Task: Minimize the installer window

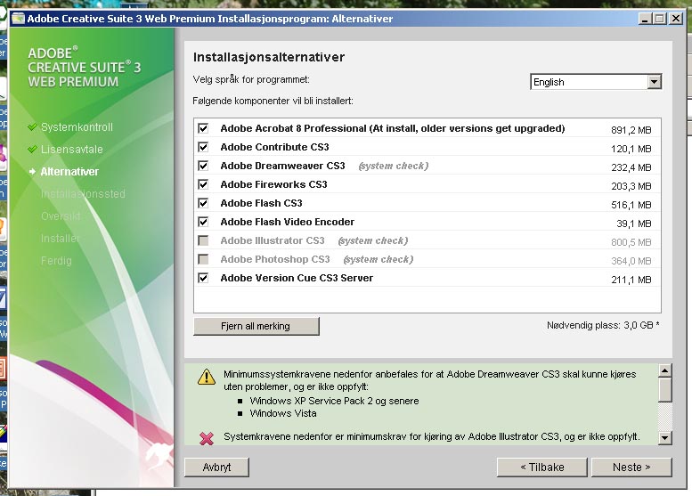Action: pos(645,19)
